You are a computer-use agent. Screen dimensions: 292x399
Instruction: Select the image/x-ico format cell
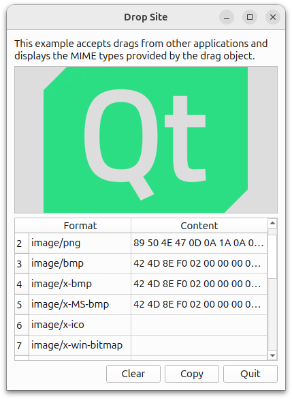(x=80, y=325)
